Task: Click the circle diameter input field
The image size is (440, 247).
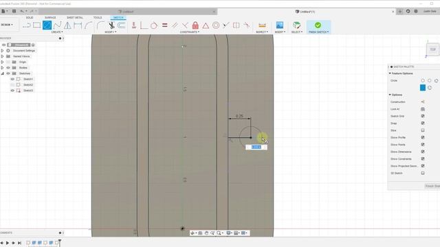Action: pos(256,147)
